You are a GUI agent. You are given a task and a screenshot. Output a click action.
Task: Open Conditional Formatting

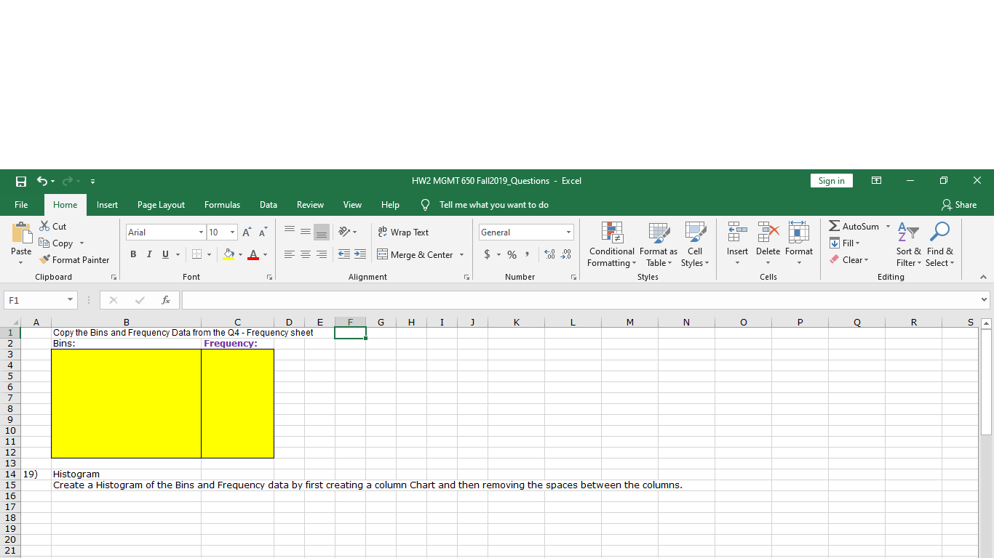pyautogui.click(x=611, y=244)
